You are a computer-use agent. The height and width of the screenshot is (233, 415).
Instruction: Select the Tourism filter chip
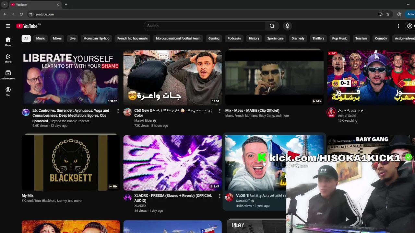point(361,39)
